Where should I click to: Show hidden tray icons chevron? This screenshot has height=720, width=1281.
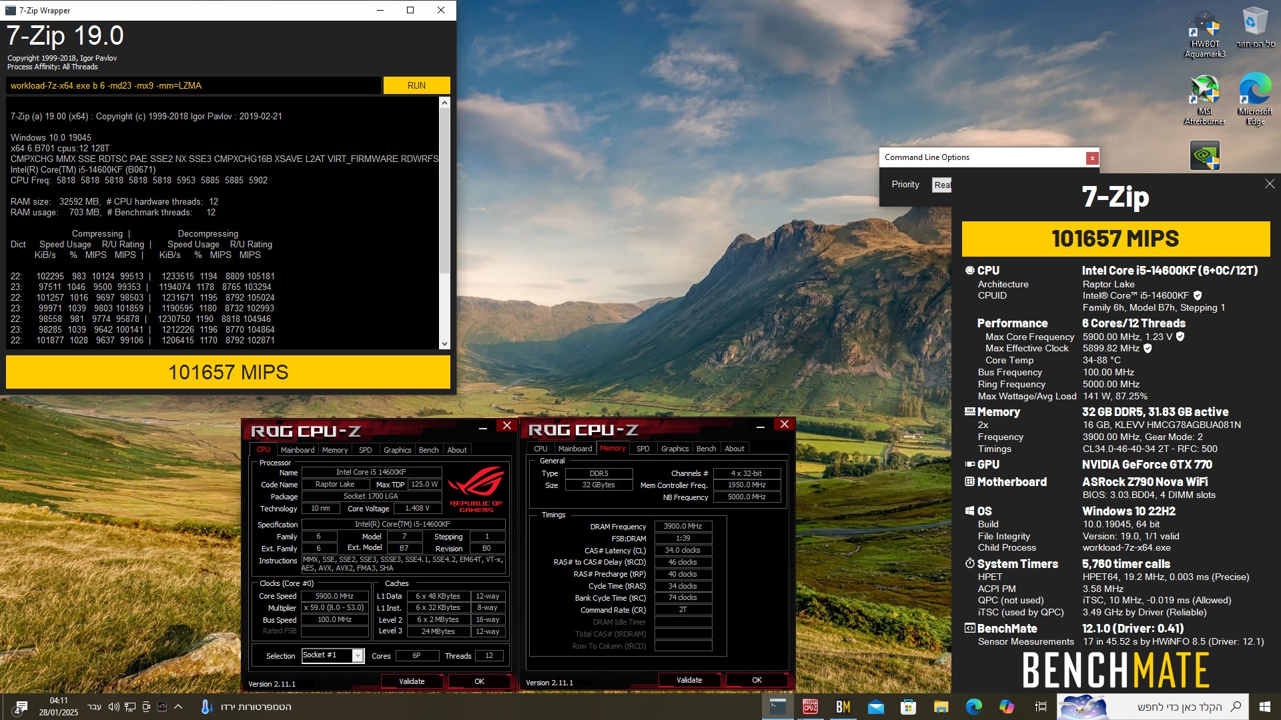pos(178,707)
